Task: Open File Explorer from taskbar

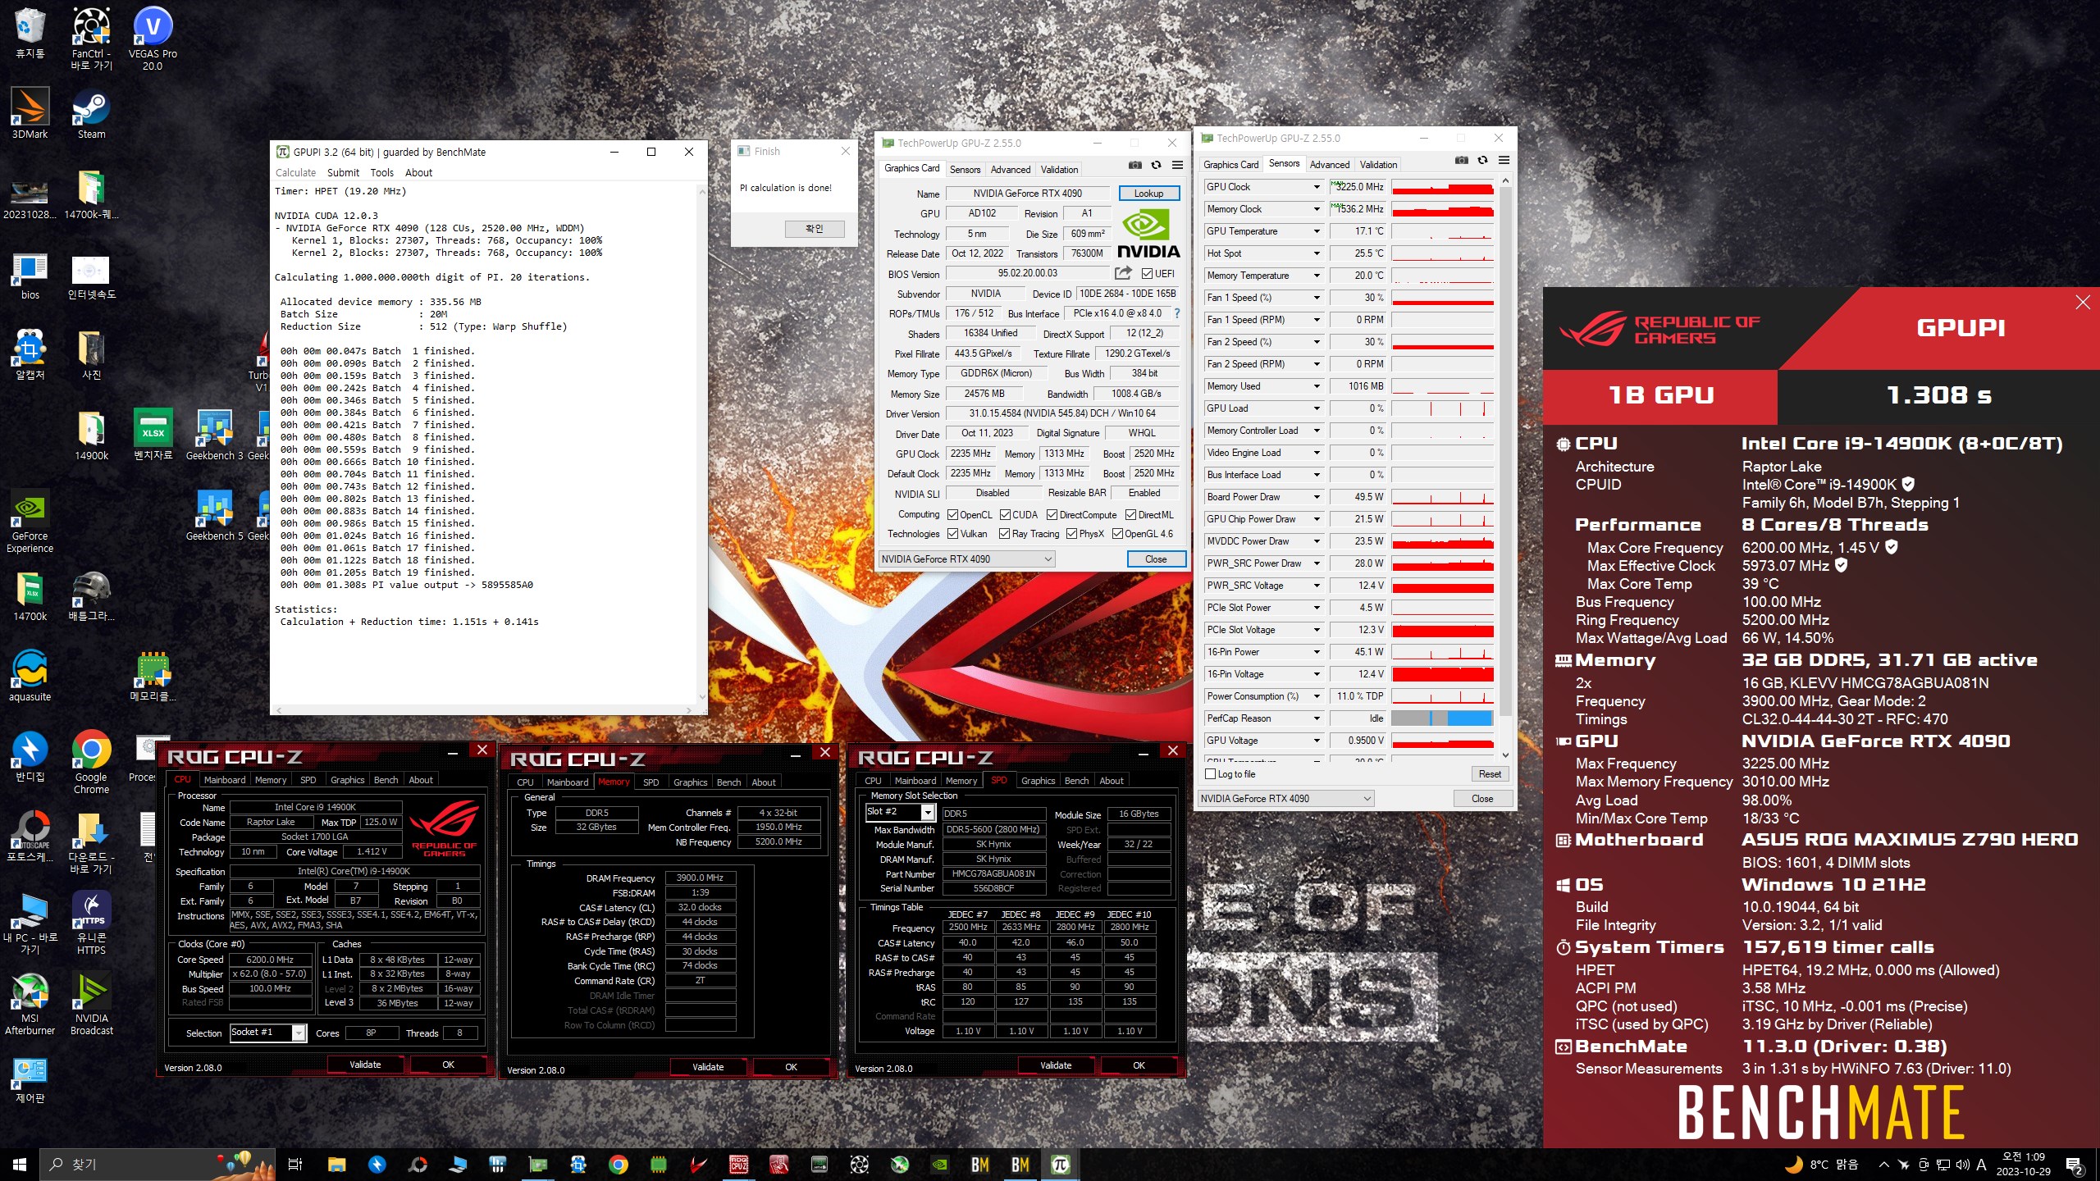Action: (336, 1164)
